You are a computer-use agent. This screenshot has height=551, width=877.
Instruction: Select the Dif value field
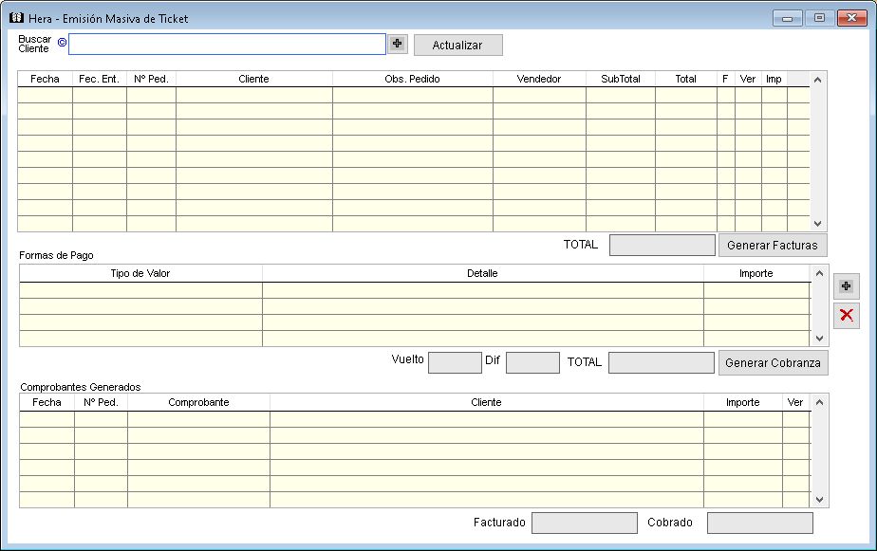pos(532,362)
